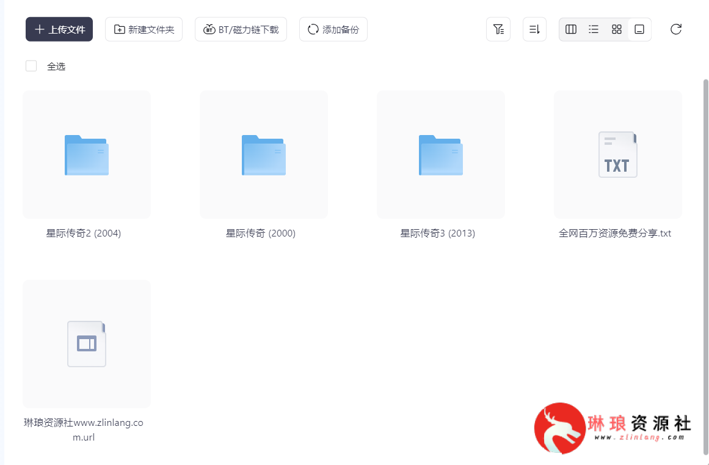This screenshot has height=465, width=709.
Task: Click the 添加备份 backup button
Action: coord(333,29)
